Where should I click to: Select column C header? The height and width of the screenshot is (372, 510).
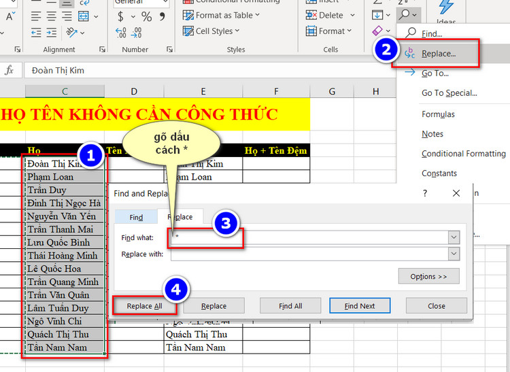[x=65, y=91]
